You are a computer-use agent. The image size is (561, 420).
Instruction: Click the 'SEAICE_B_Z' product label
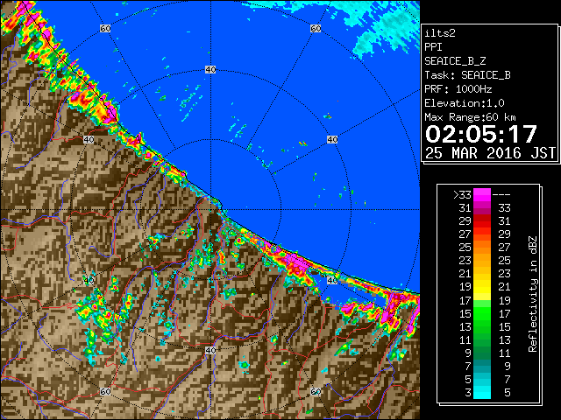[455, 61]
